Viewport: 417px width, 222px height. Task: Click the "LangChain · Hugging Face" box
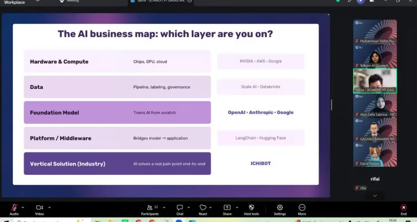261,138
